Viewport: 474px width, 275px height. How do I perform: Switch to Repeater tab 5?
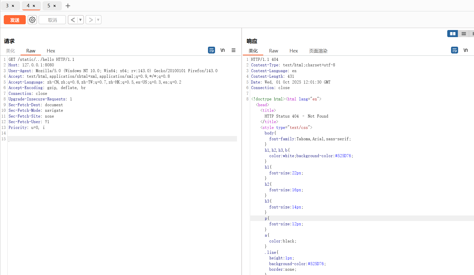pyautogui.click(x=49, y=6)
